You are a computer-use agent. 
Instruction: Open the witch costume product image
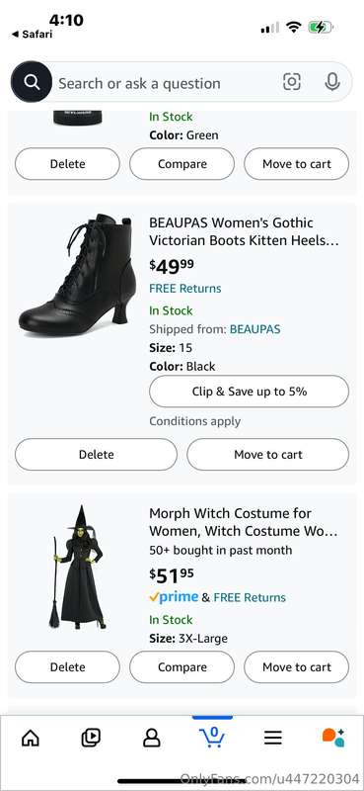pos(78,568)
